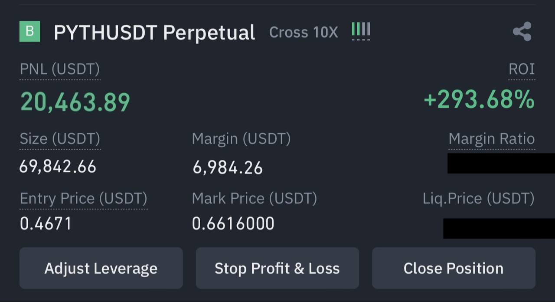This screenshot has height=302, width=555.
Task: Open the Margin (USDT) dotted label tooltip
Action: click(x=241, y=138)
